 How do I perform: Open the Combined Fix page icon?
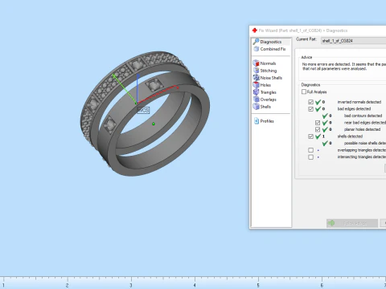(257, 49)
